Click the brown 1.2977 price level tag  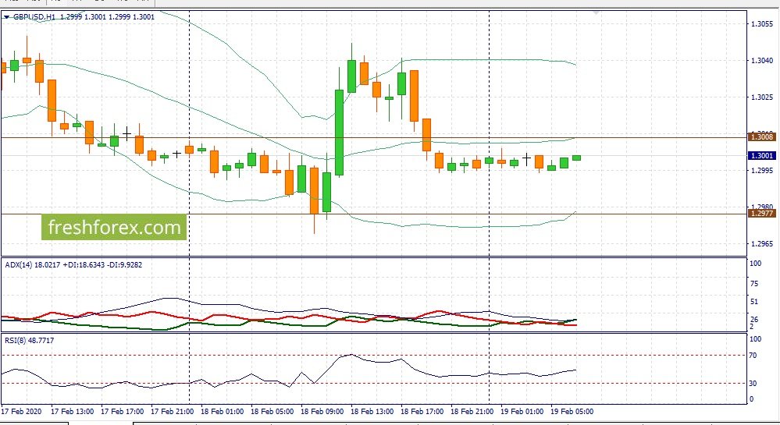tap(761, 213)
